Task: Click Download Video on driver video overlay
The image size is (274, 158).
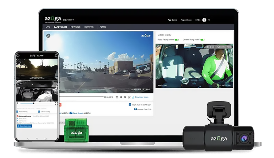Action: point(224,47)
